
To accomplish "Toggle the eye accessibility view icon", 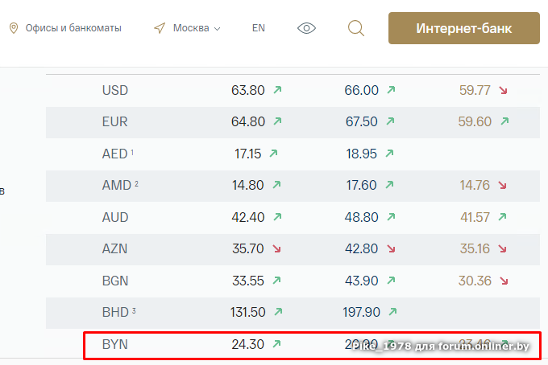I will tap(306, 28).
